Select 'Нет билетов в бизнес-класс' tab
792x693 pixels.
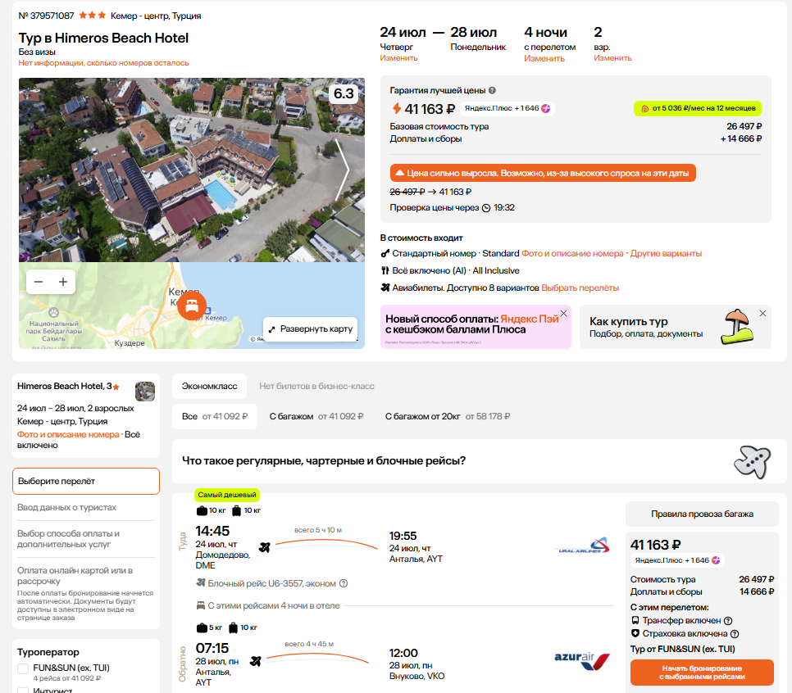click(316, 386)
